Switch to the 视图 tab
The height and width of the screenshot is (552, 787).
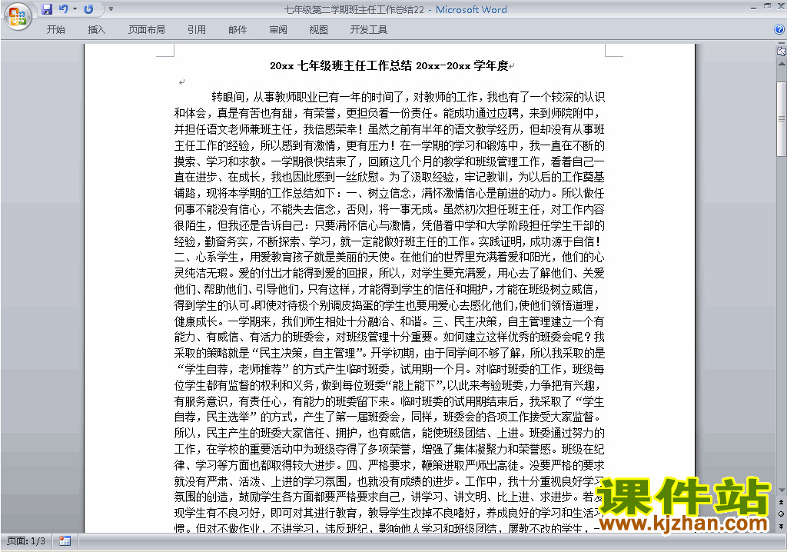[318, 30]
